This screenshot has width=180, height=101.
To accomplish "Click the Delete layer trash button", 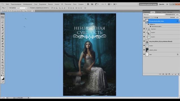I will [179, 74].
